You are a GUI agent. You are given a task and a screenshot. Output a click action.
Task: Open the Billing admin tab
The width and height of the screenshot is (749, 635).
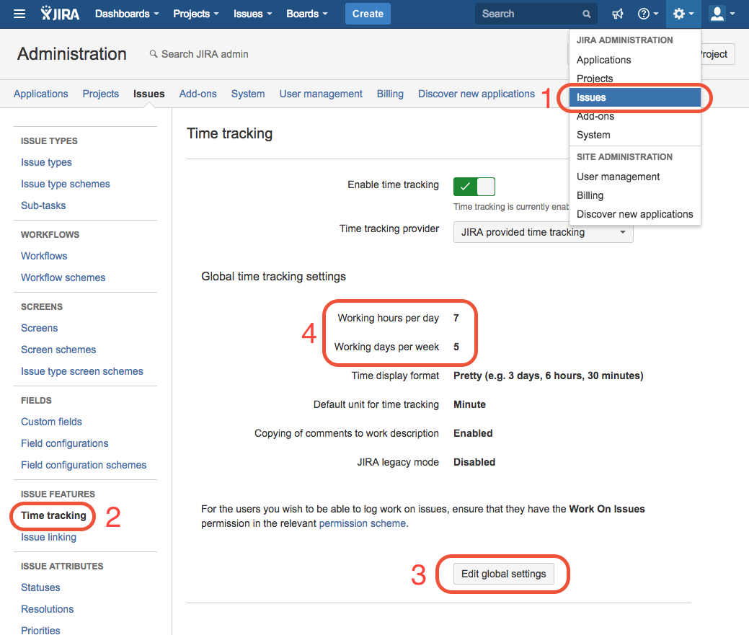coord(390,94)
